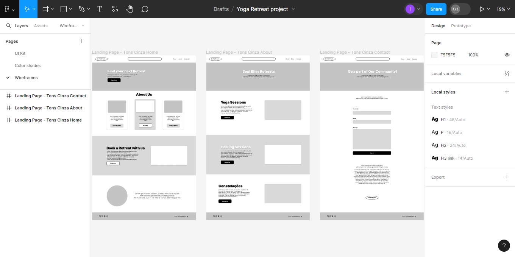This screenshot has width=515, height=257.
Task: Click the frame icon beside Tons Cinza Home
Action: point(8,120)
